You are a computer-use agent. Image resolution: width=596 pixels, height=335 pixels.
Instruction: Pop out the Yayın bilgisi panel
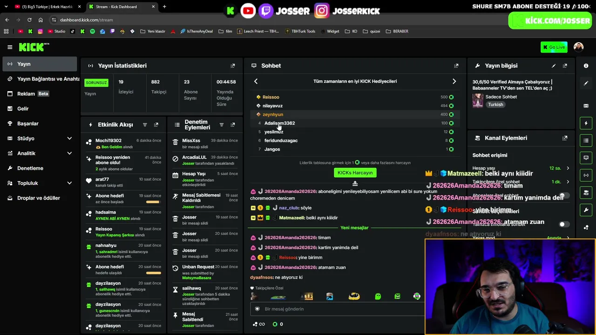tap(565, 66)
